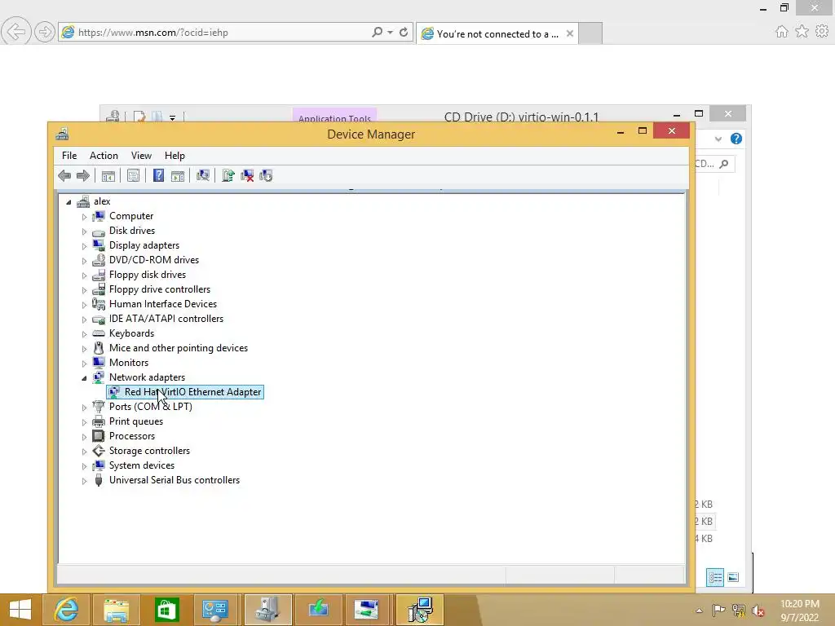Select Ports (COM & LPT) item
This screenshot has width=835, height=626.
[x=151, y=406]
